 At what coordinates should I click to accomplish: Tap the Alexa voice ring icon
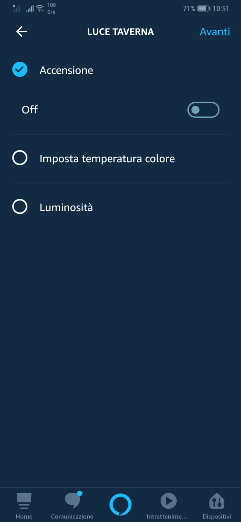[x=120, y=504]
